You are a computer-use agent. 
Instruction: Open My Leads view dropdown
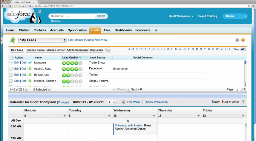[42, 40]
